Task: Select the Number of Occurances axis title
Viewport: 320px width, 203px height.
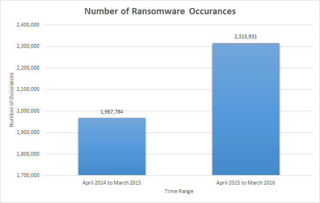Action: [x=12, y=100]
